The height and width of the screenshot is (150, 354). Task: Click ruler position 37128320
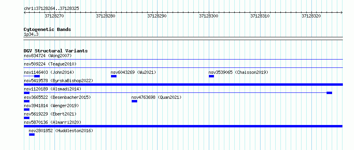point(311,16)
